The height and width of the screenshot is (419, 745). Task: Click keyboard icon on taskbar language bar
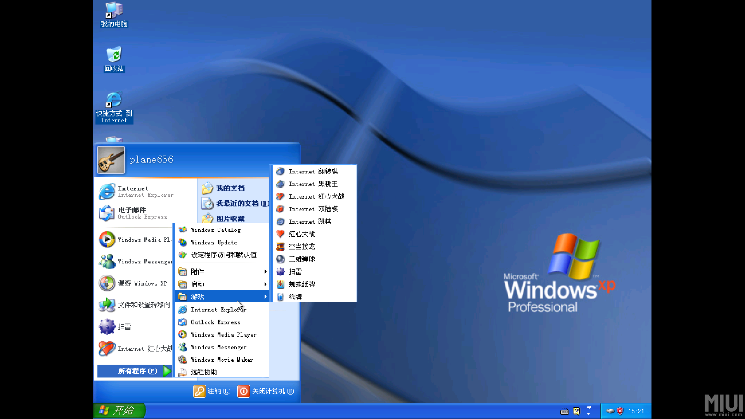click(x=565, y=411)
